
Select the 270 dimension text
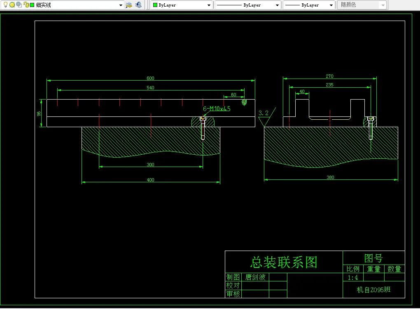(x=329, y=76)
